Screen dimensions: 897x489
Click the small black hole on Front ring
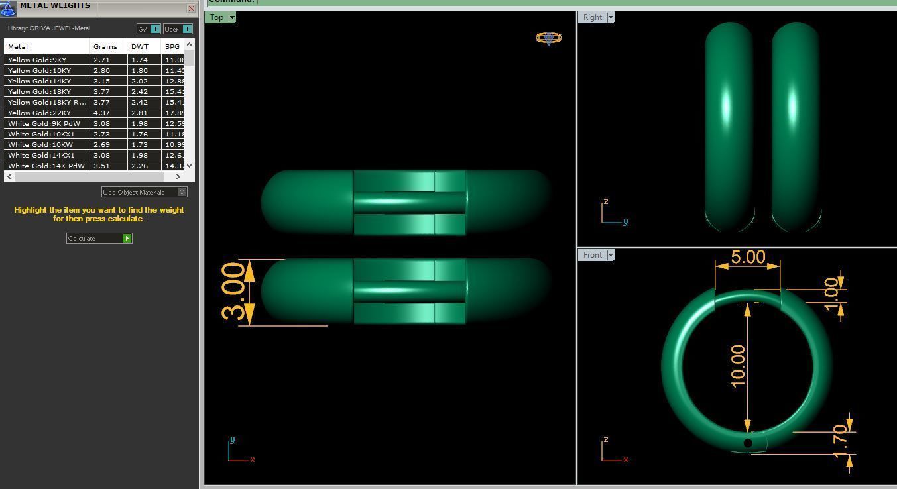[x=748, y=443]
